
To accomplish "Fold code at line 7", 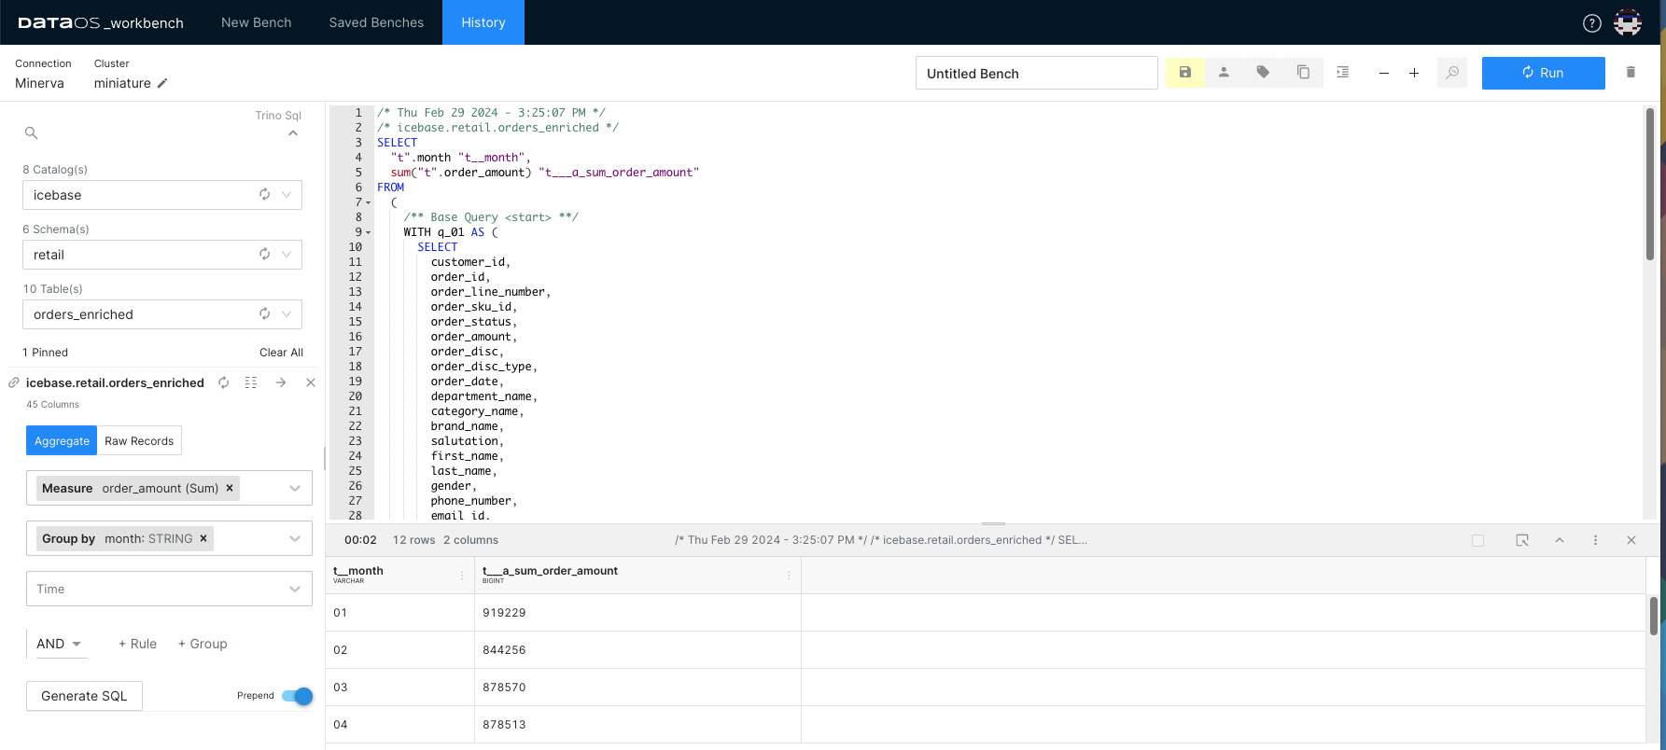I will (368, 202).
